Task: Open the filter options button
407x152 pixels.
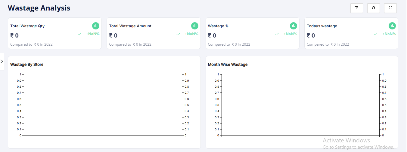Action: 357,8
